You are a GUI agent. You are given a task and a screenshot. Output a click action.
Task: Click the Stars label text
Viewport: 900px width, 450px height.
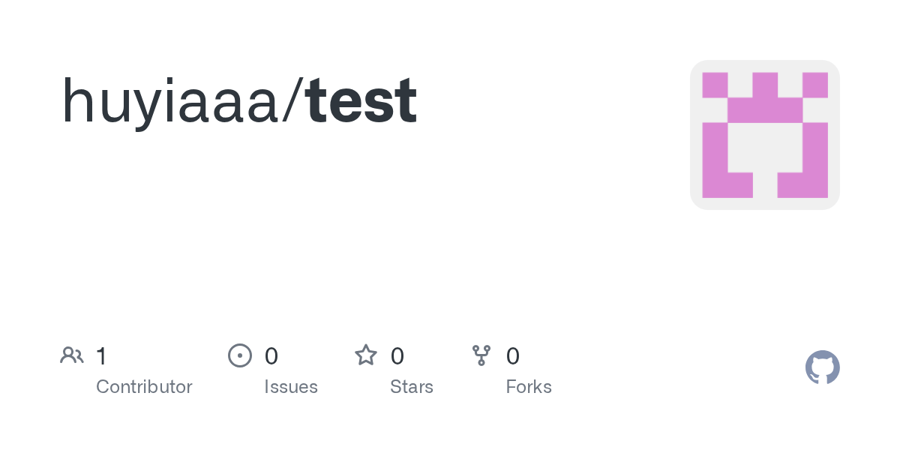point(412,387)
